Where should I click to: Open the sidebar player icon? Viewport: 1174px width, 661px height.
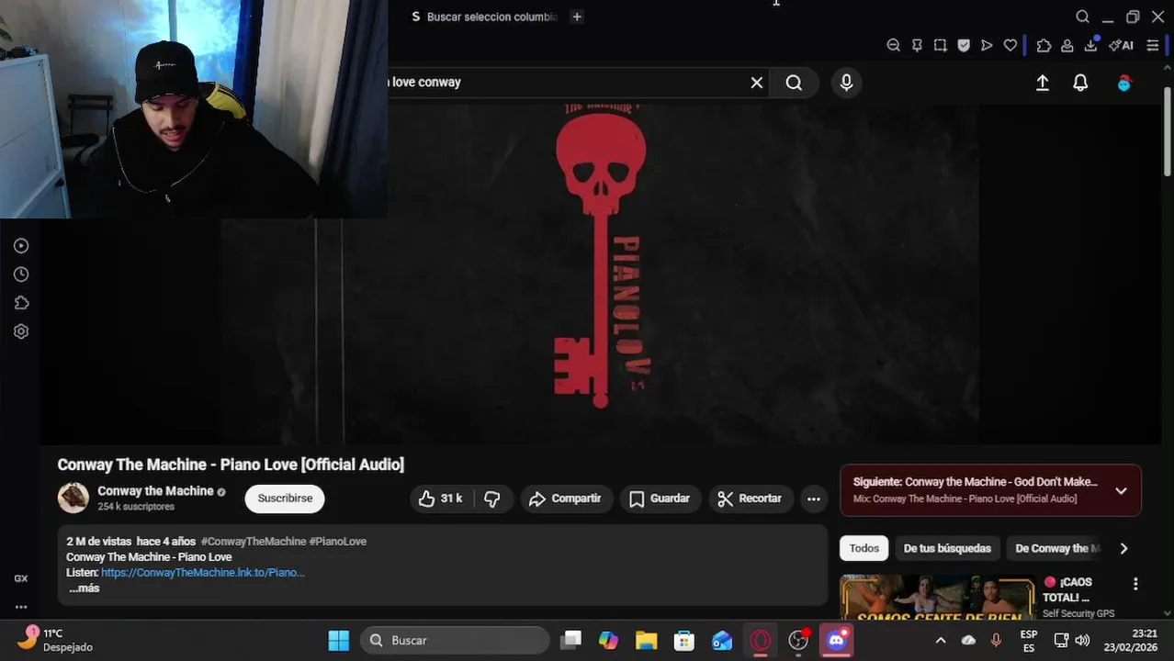point(21,246)
